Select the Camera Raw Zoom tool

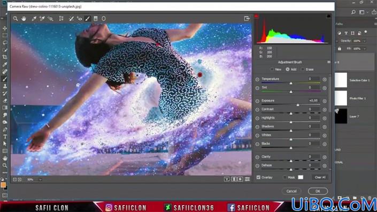click(x=16, y=19)
